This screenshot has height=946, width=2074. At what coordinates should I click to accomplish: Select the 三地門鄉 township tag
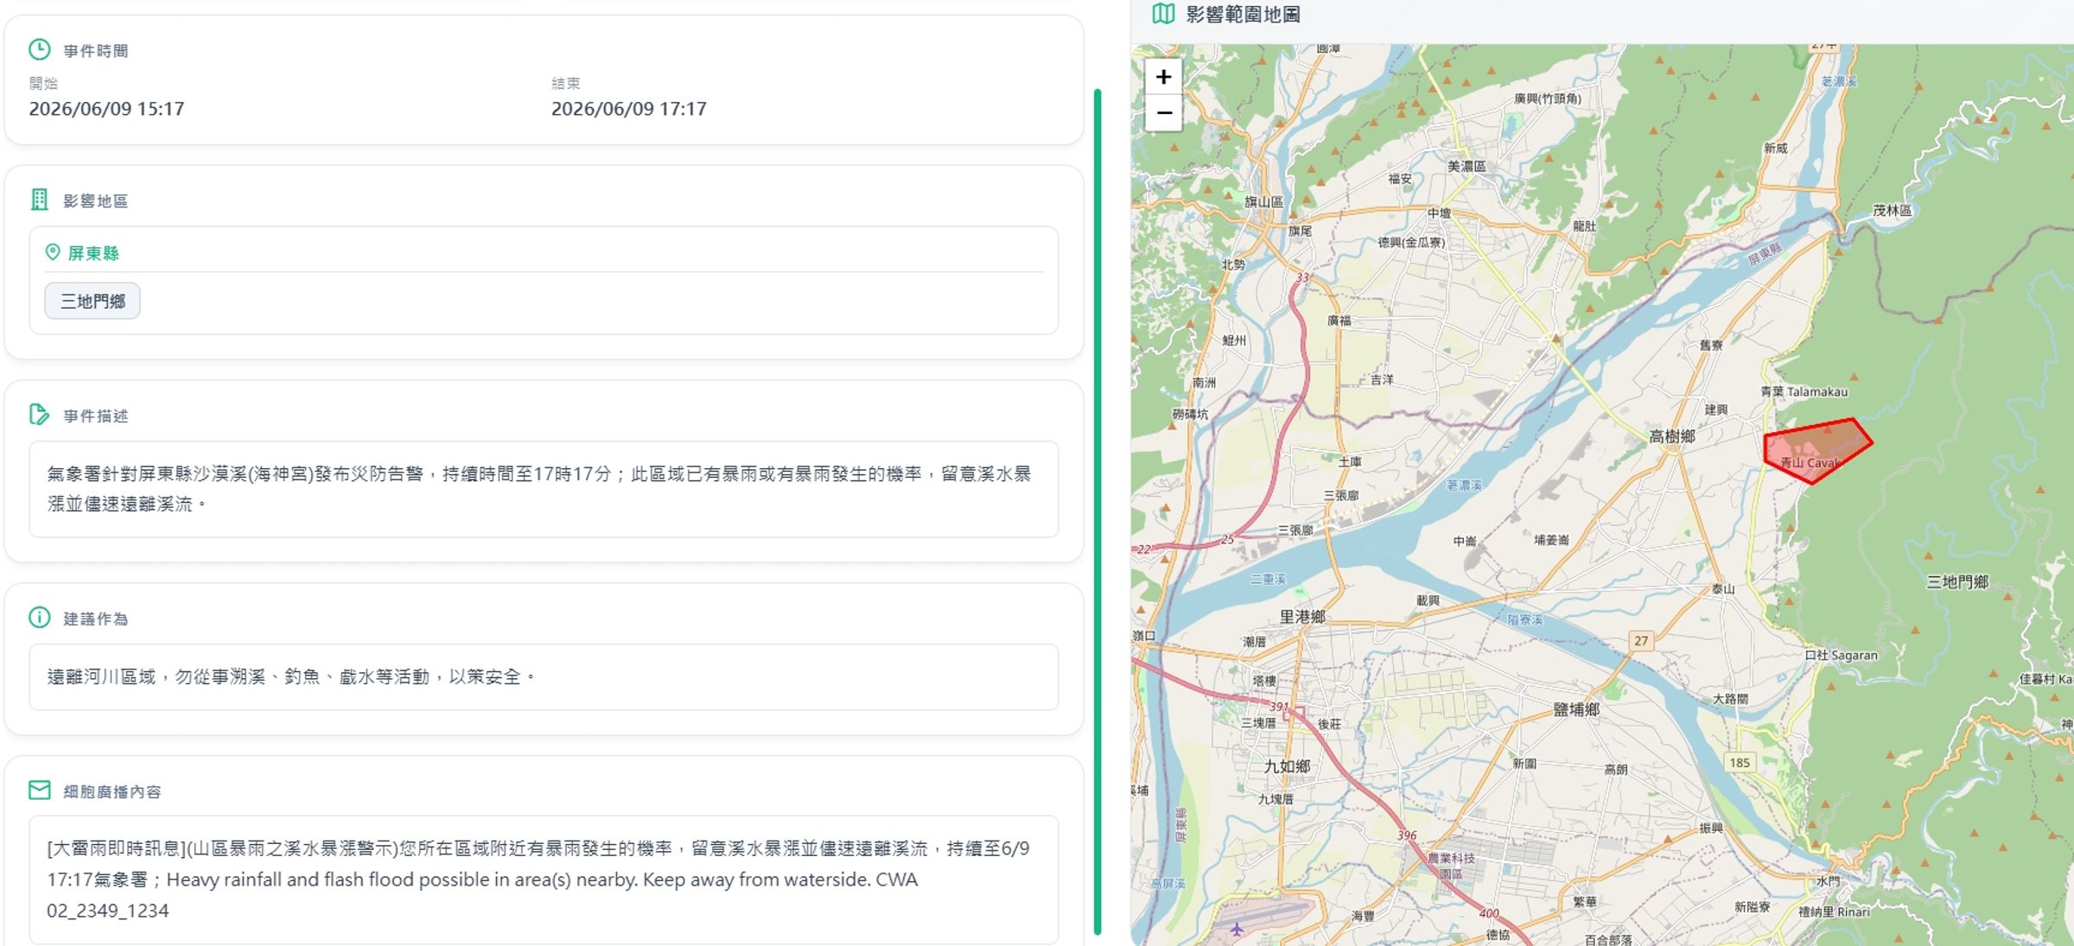(x=92, y=302)
